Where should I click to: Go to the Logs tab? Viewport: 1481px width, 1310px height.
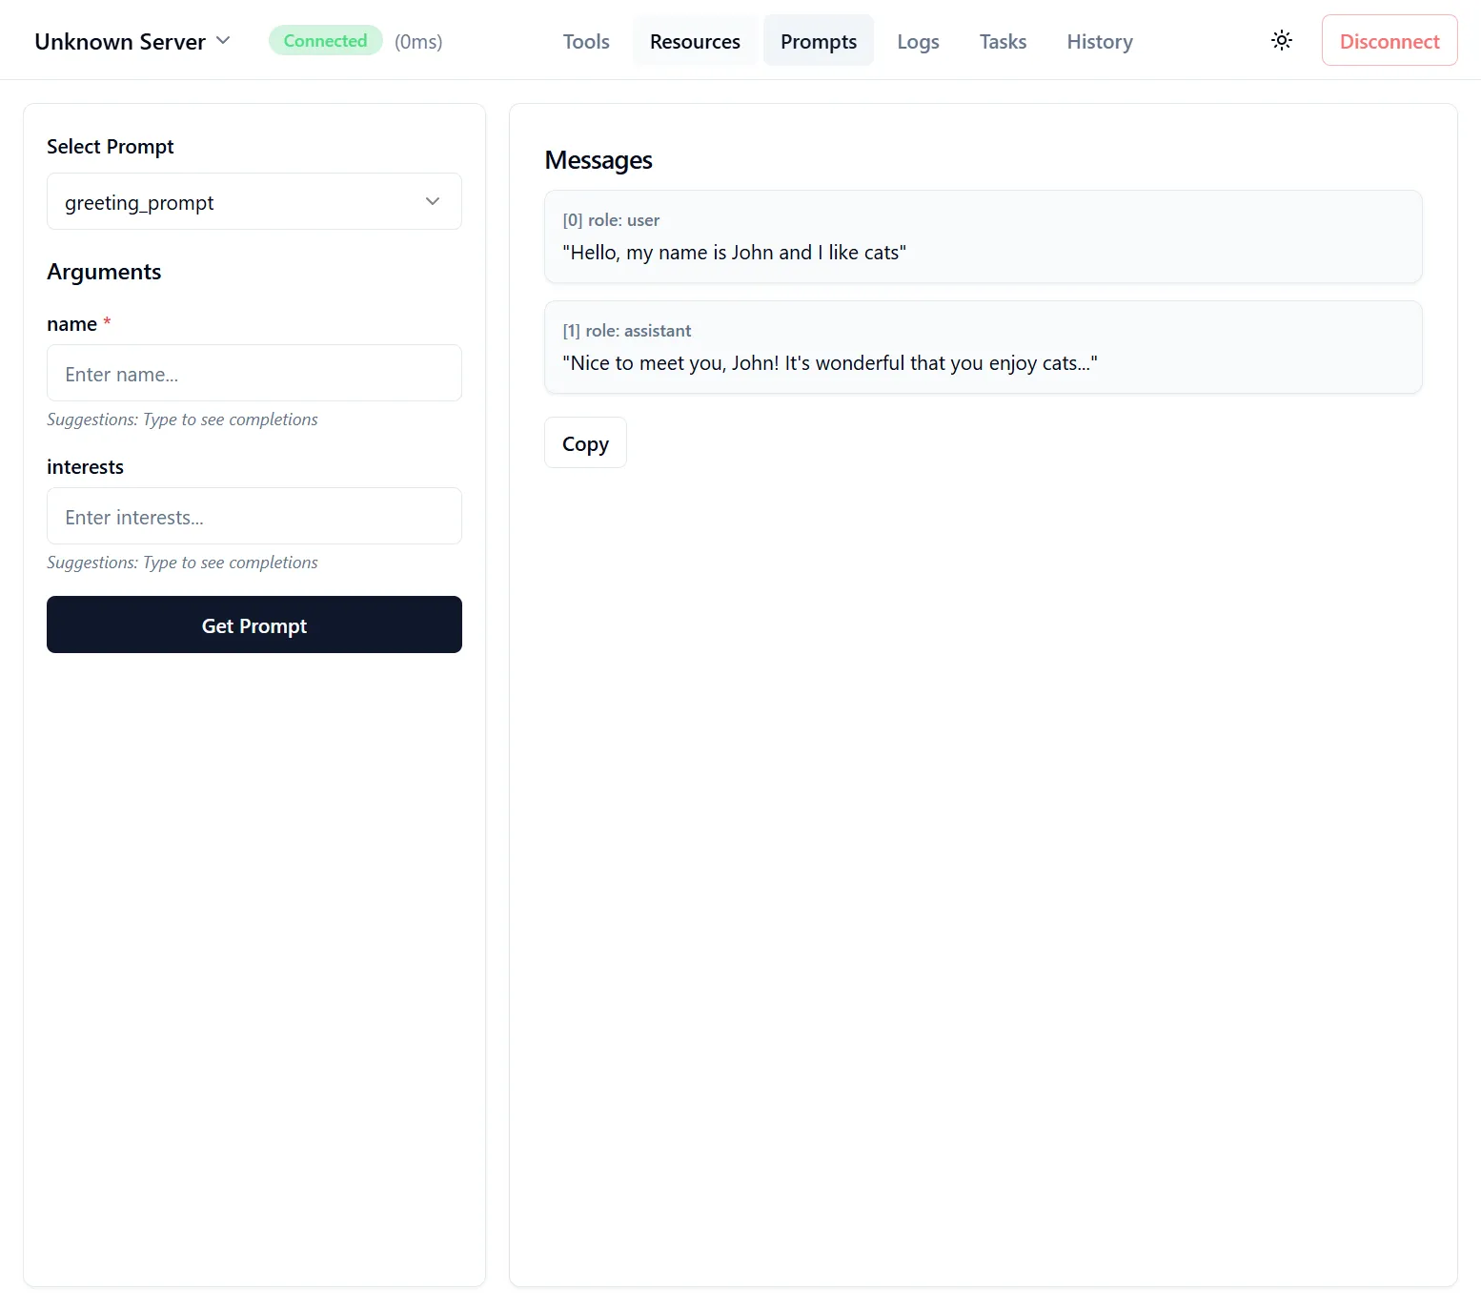[x=918, y=41]
